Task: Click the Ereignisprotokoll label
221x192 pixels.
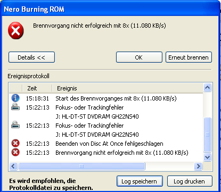Action: point(28,76)
